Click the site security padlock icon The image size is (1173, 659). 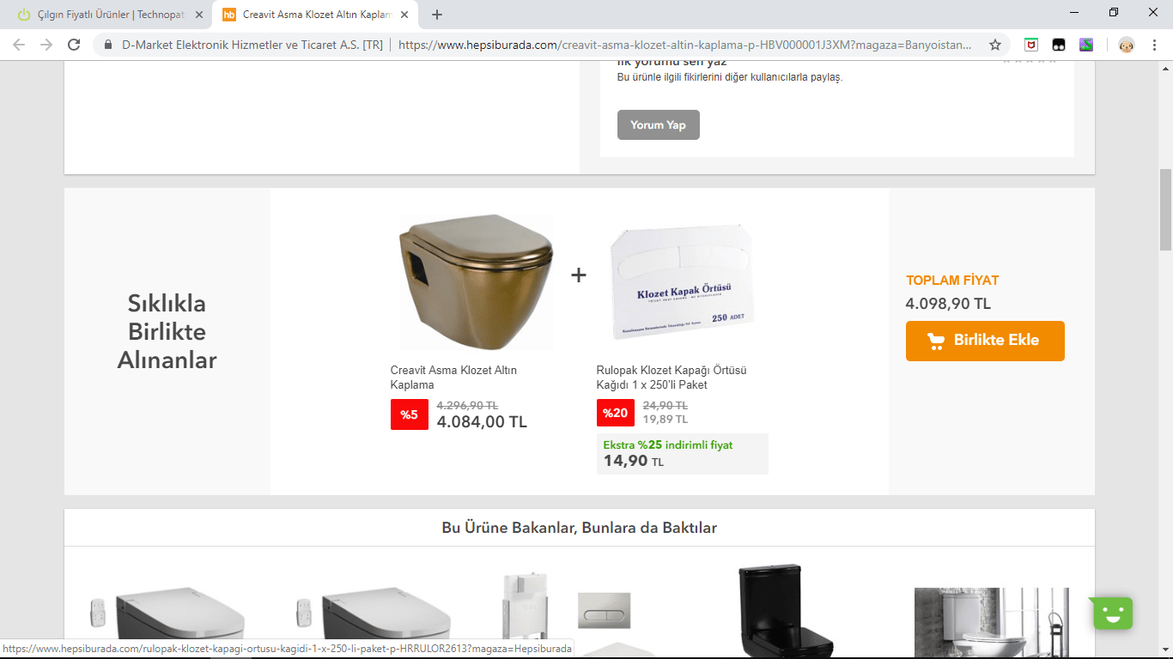click(x=108, y=45)
